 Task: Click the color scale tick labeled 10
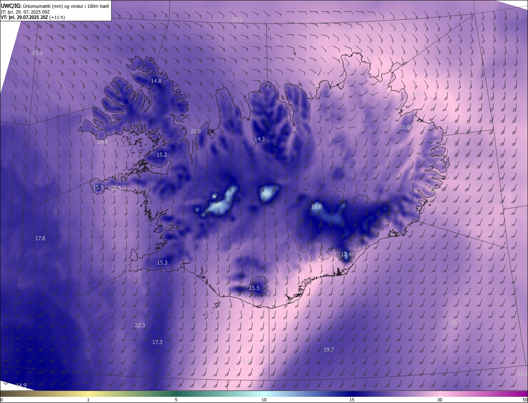(264, 400)
